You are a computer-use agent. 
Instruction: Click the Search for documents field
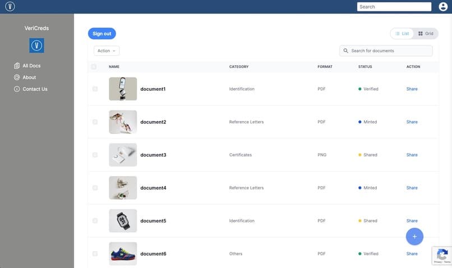[x=386, y=50]
